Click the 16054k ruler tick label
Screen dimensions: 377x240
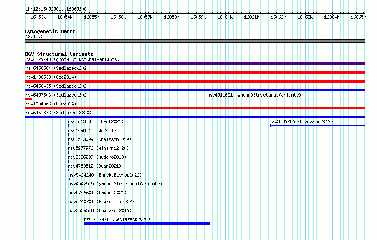[65, 17]
